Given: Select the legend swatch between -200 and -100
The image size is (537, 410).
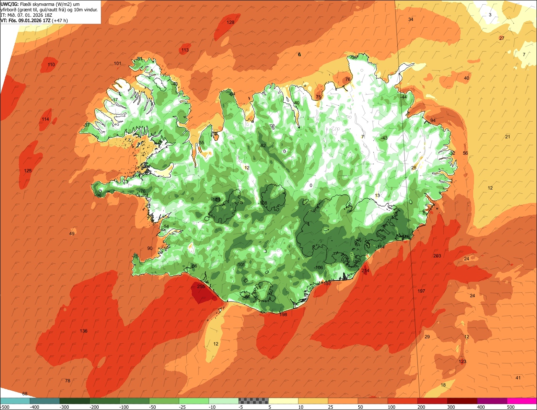Looking at the screenshot, I should point(104,401).
